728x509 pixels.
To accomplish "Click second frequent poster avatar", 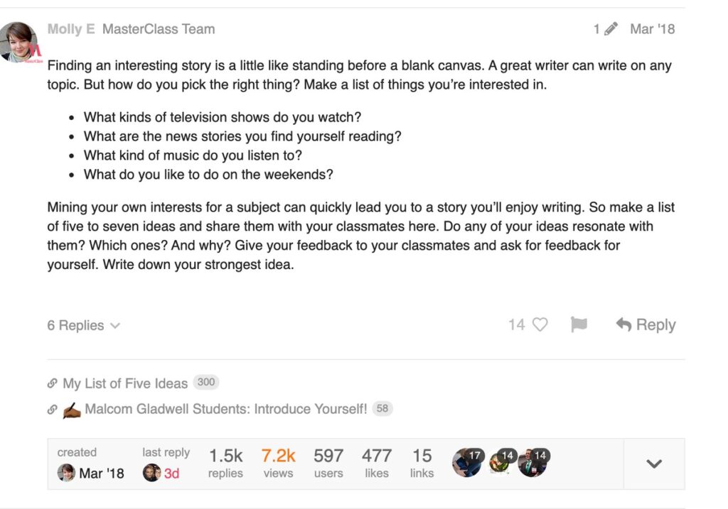I will (499, 463).
